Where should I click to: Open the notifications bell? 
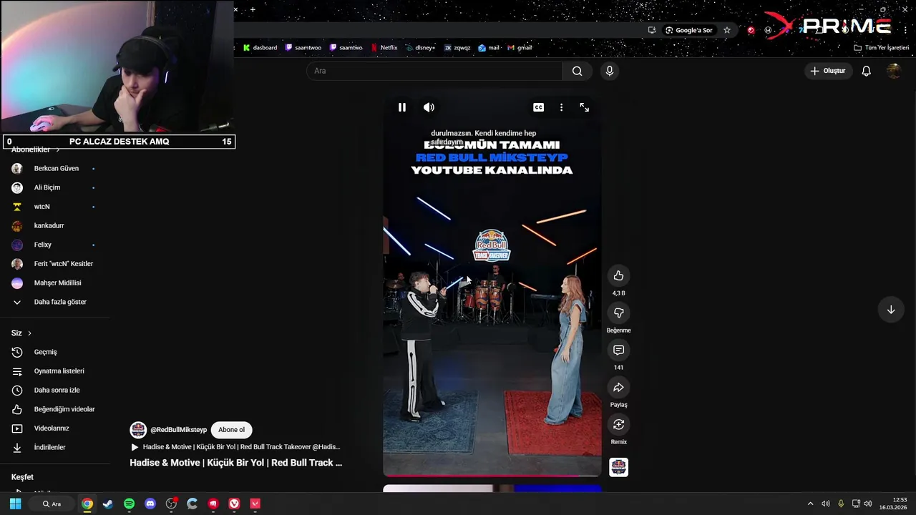click(866, 71)
